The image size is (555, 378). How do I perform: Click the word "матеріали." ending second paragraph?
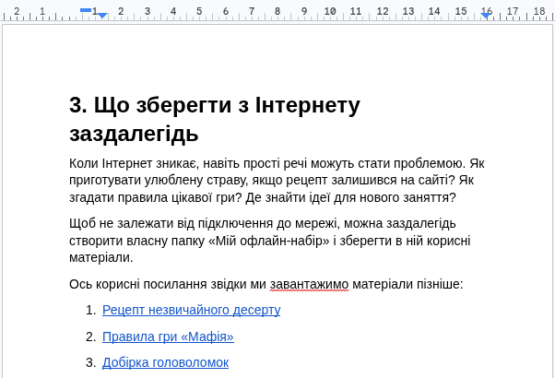pos(100,257)
